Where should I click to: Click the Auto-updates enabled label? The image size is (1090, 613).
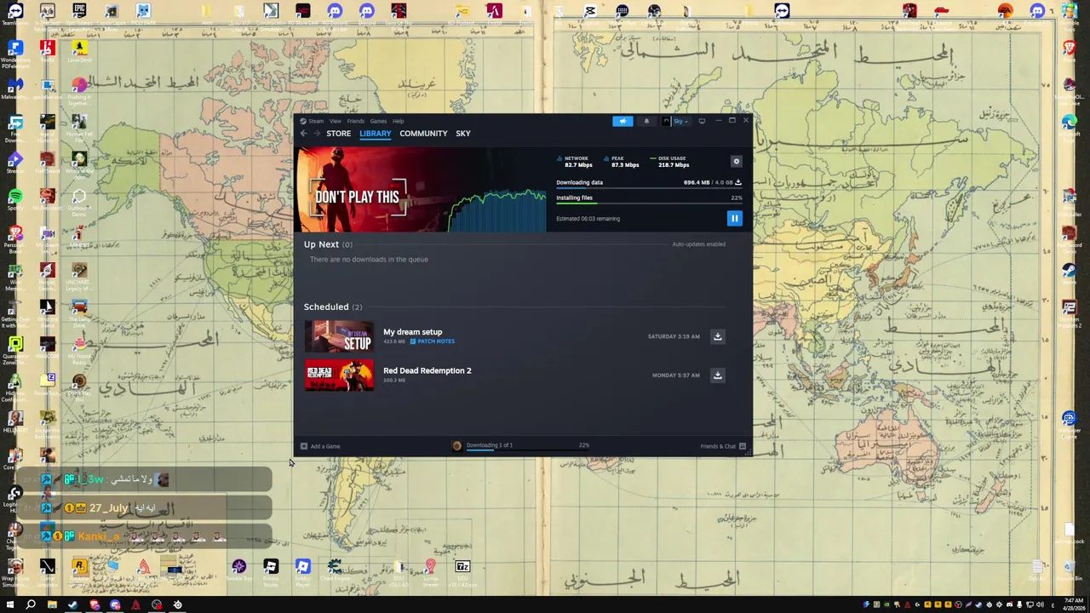(x=698, y=244)
